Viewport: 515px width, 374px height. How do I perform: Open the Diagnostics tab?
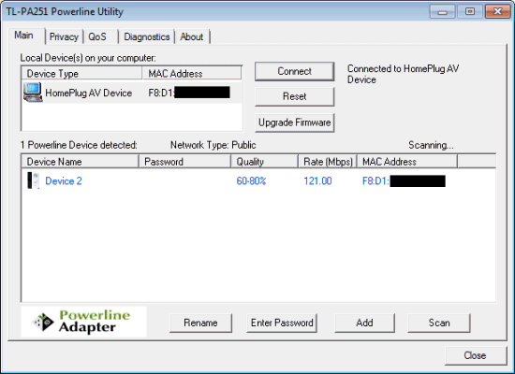[146, 36]
